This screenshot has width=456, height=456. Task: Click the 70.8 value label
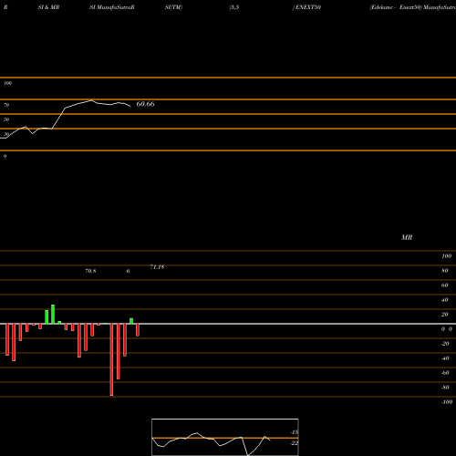[90, 271]
